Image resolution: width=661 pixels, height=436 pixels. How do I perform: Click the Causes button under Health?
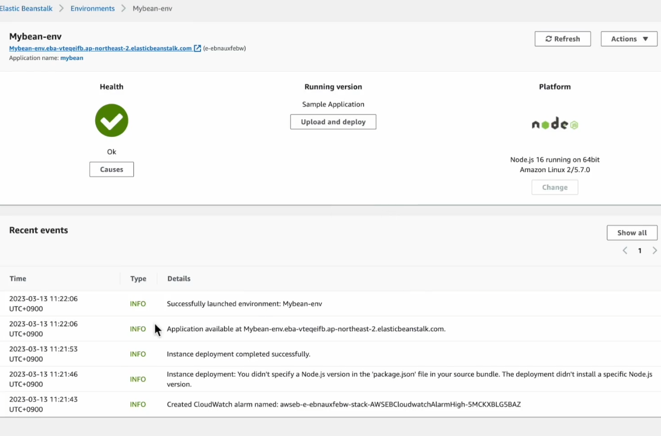pyautogui.click(x=111, y=169)
